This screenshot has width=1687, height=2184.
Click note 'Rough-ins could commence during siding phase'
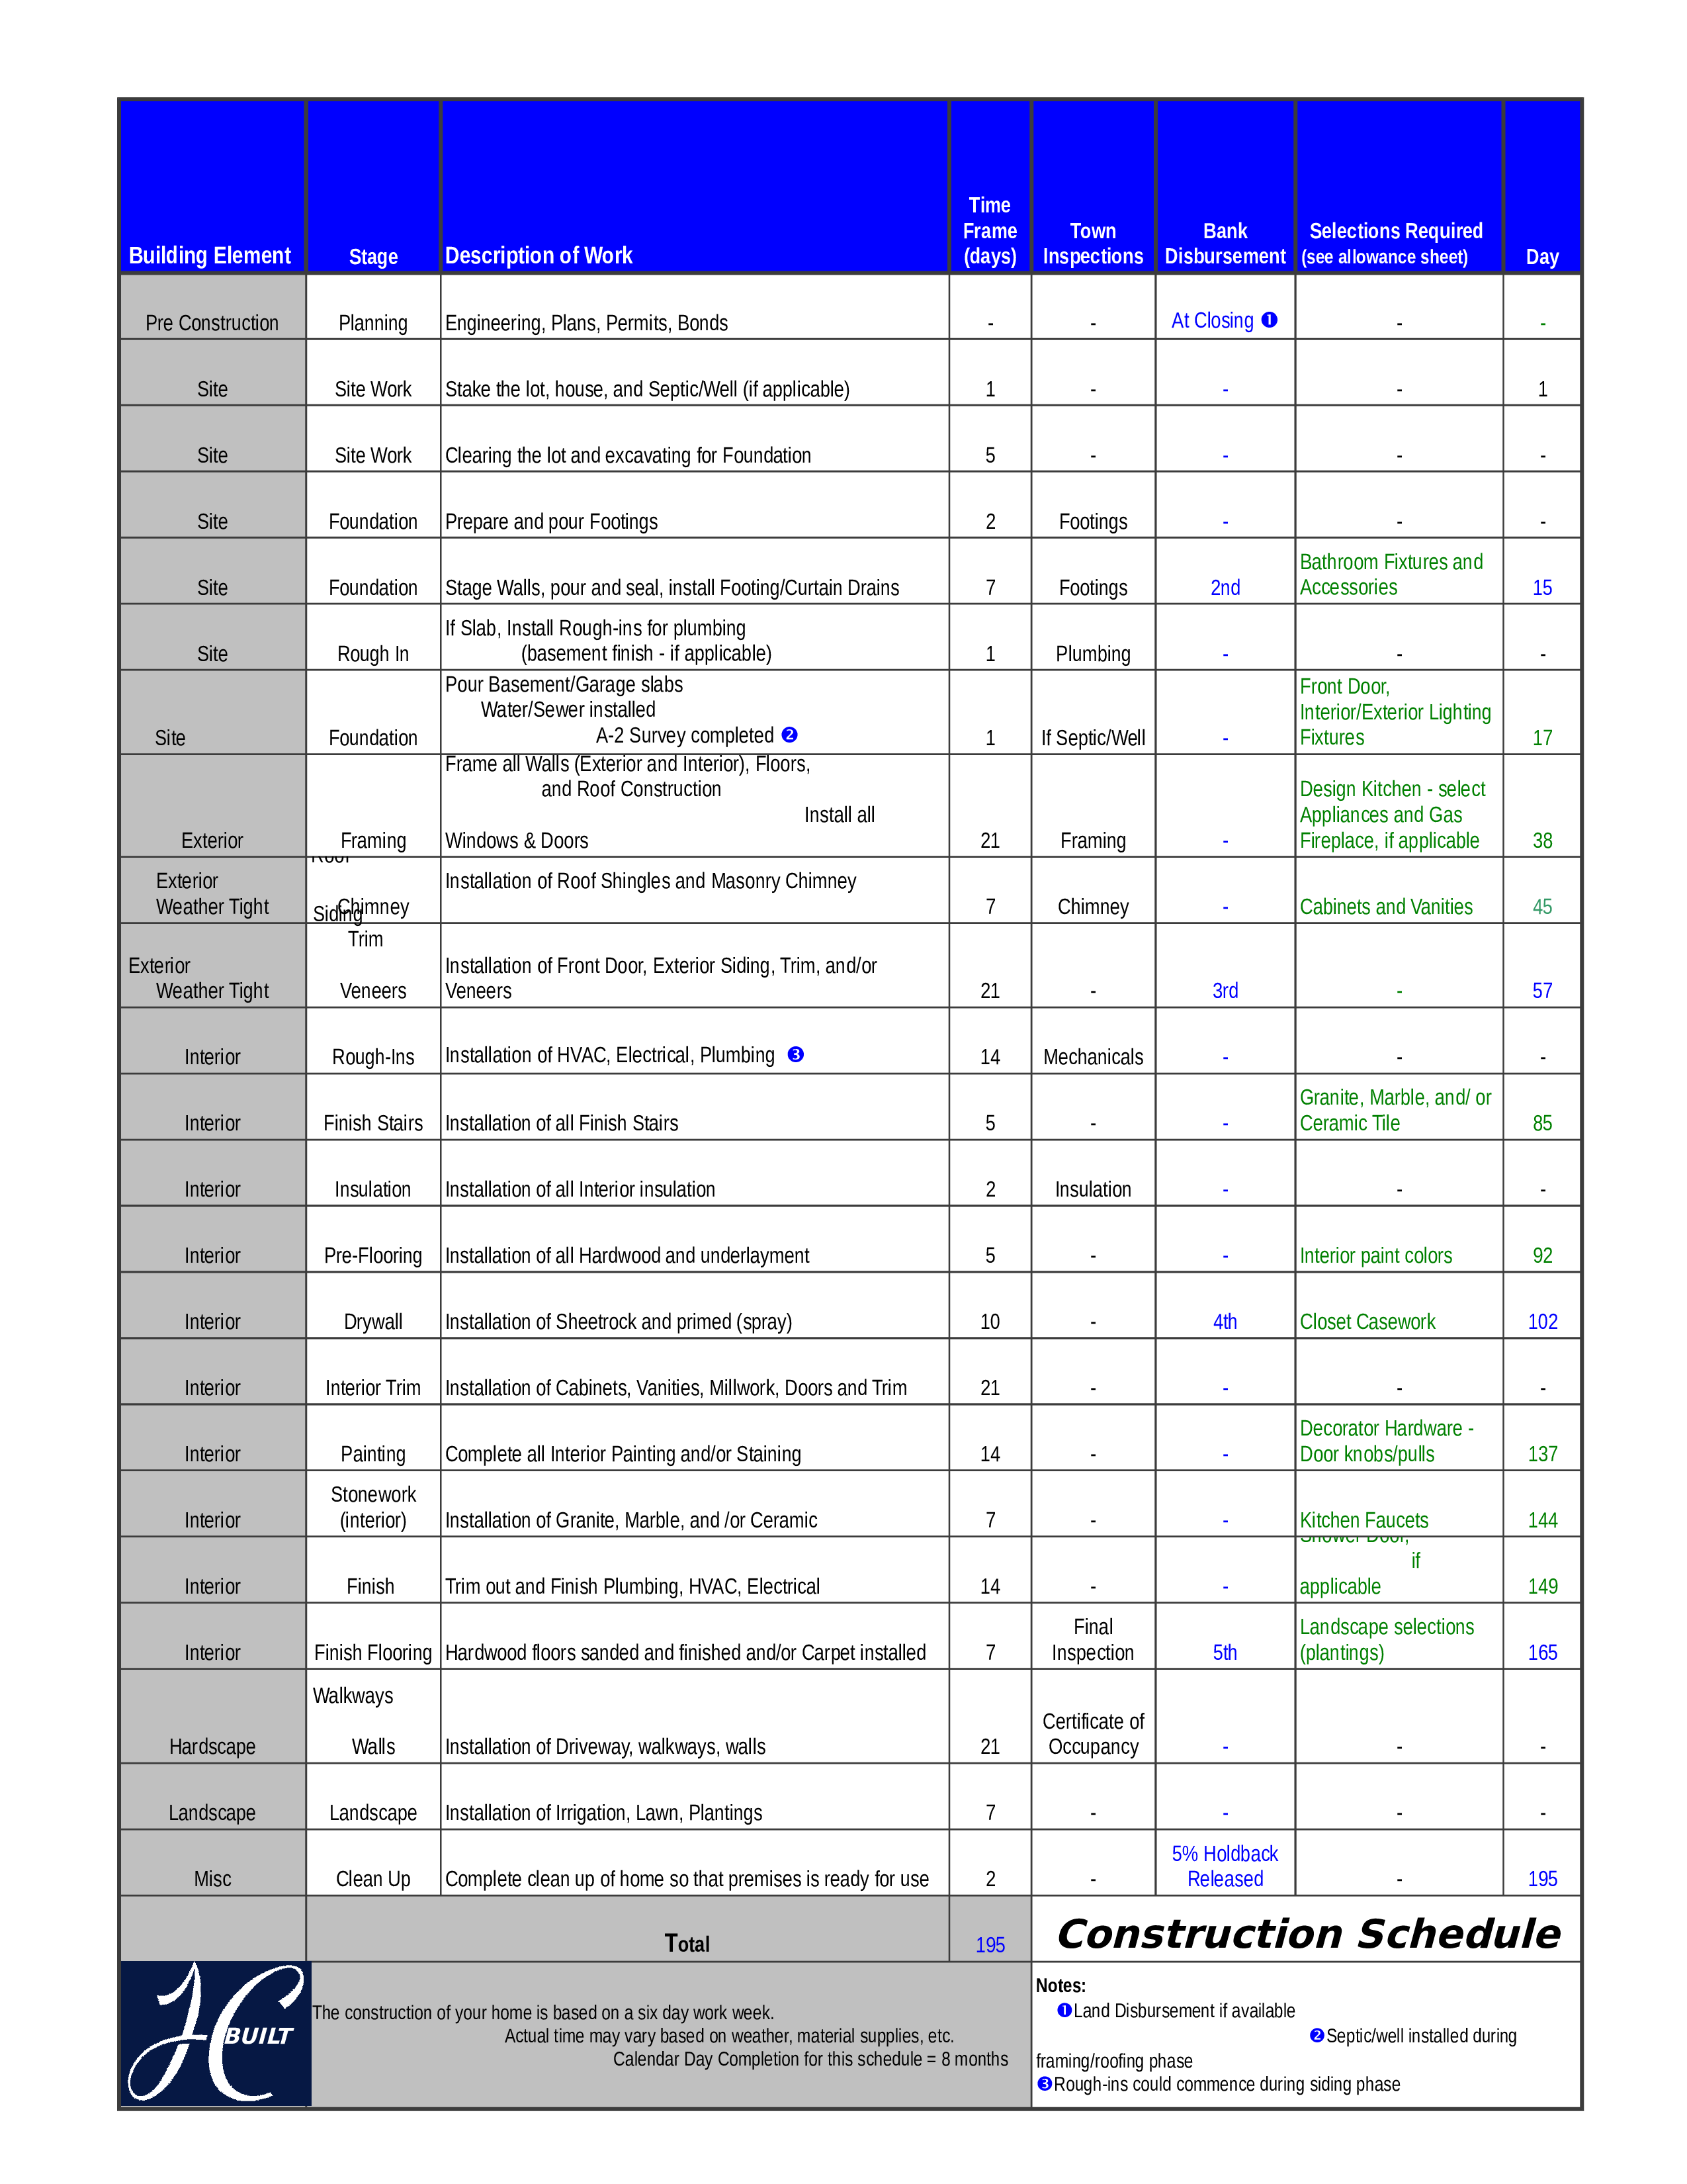coord(1227,2084)
